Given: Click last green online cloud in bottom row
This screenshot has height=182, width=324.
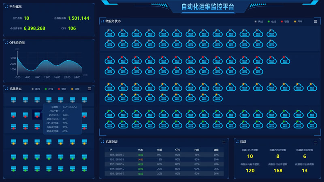Looking at the screenshot, I should pos(312,125).
